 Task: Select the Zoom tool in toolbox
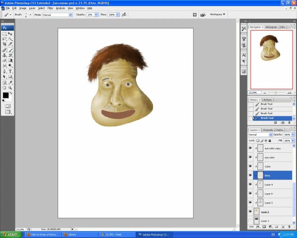(10, 88)
